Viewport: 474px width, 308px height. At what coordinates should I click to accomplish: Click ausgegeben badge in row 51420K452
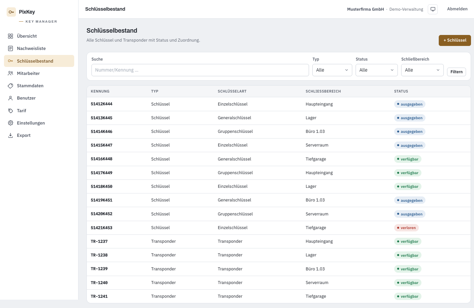click(409, 214)
